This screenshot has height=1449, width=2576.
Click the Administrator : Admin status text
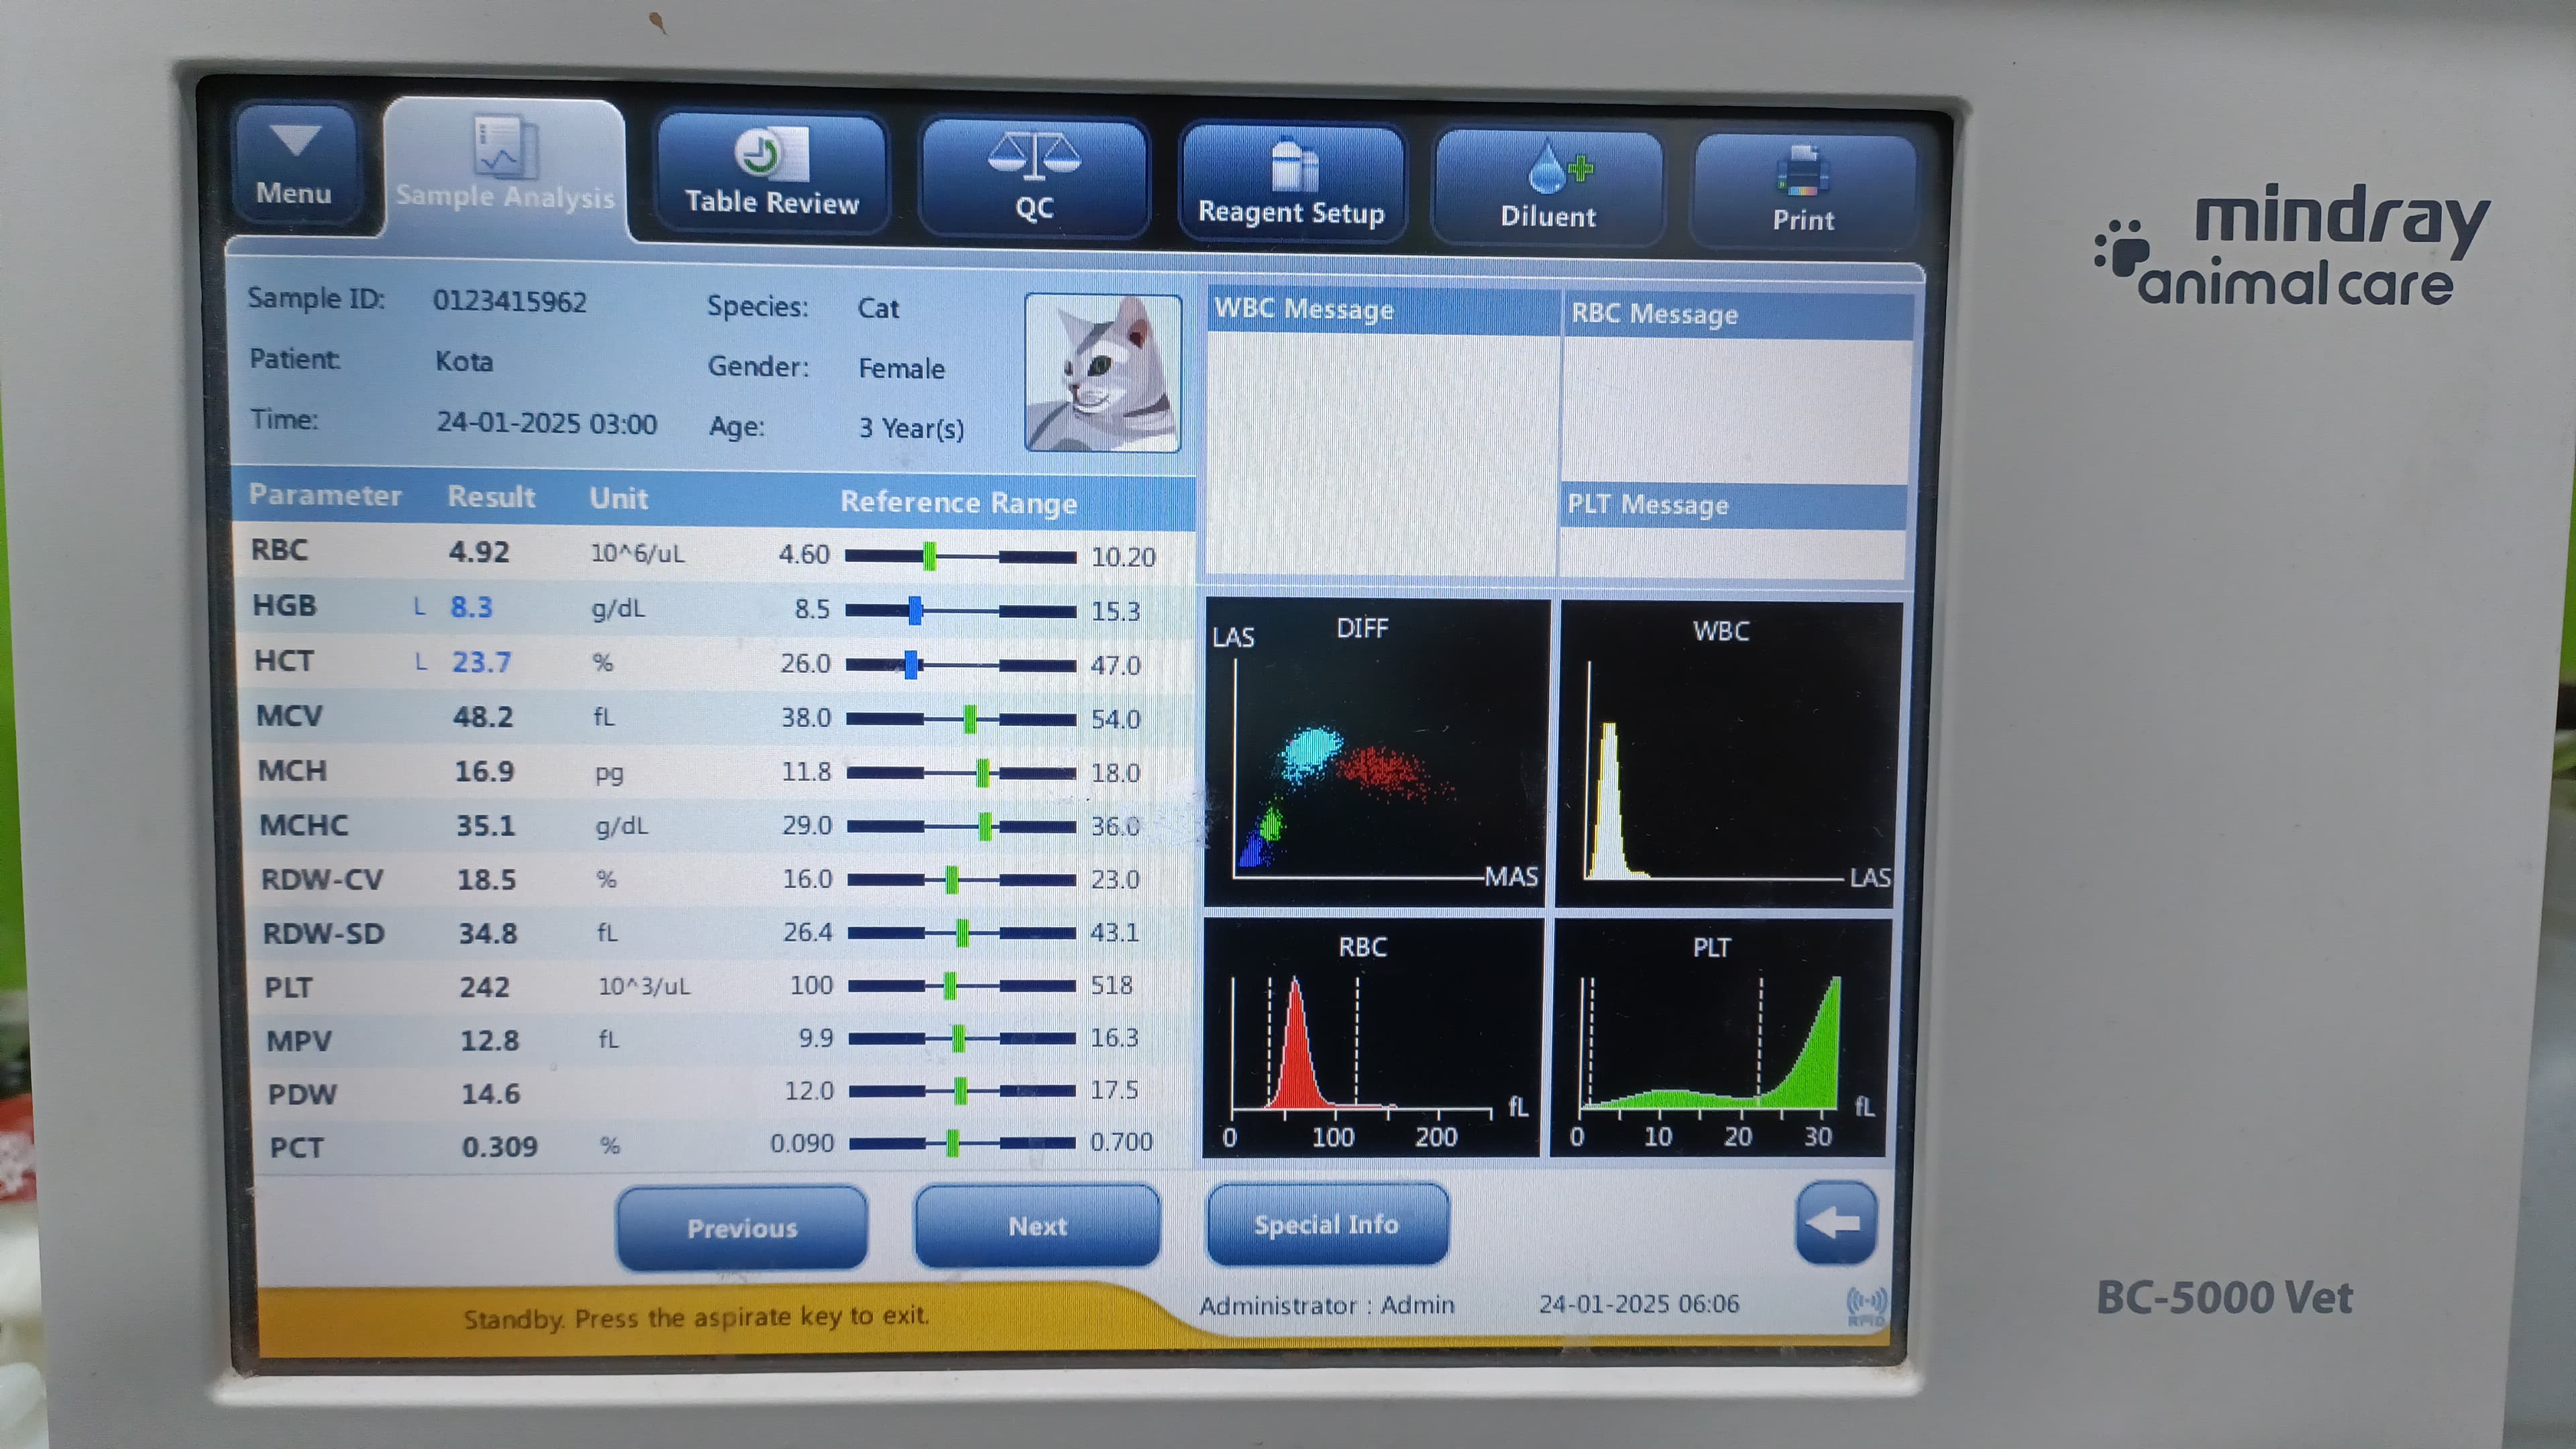coord(1326,1305)
